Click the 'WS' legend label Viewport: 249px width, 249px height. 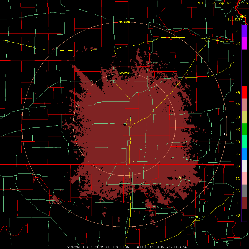pos(237,154)
